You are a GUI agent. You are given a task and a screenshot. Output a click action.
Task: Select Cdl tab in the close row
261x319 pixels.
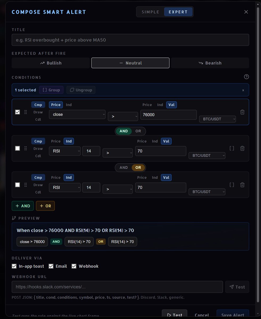click(38, 119)
